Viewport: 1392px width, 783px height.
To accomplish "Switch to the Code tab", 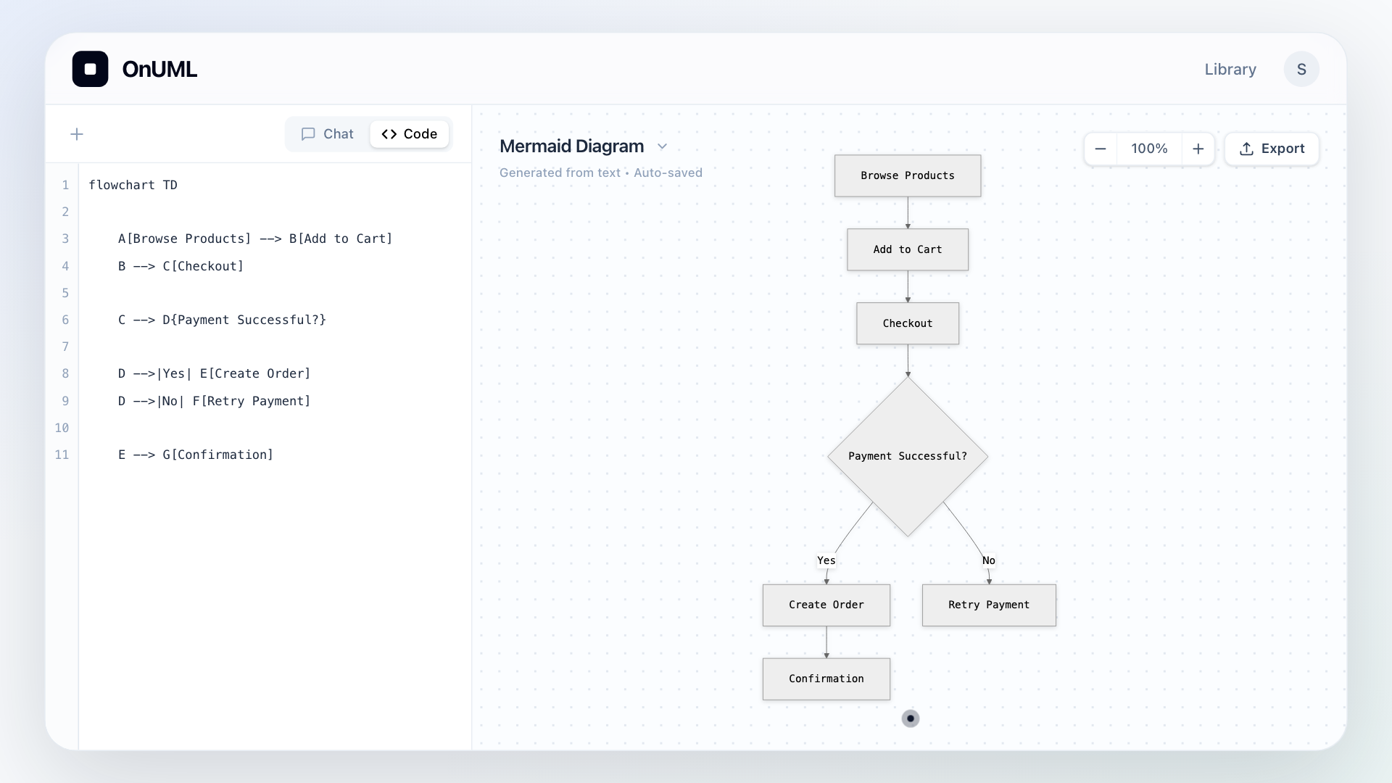I will pyautogui.click(x=410, y=134).
